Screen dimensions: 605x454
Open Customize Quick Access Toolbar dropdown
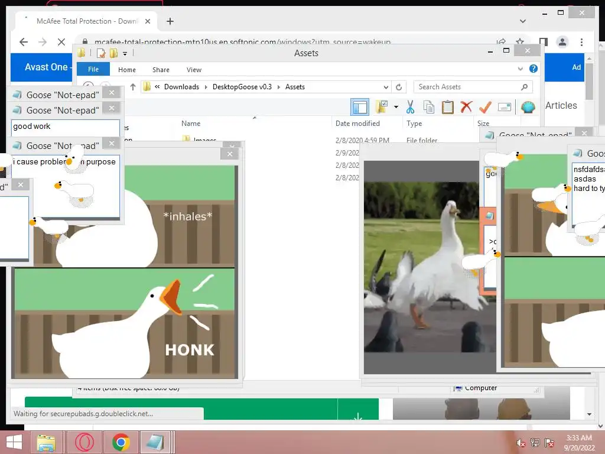[125, 54]
